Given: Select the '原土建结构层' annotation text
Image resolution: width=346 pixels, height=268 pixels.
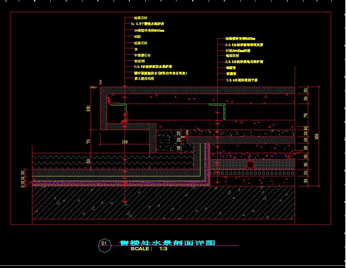Looking at the screenshot, I should pos(144,78).
